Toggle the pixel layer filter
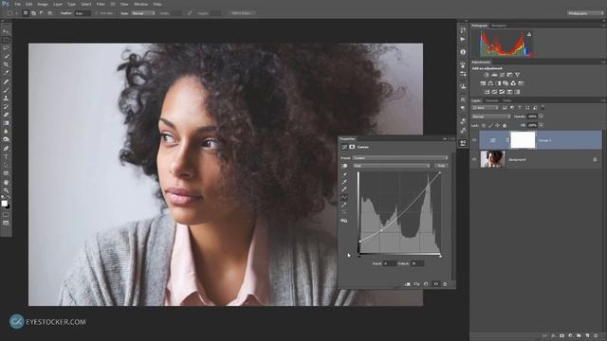 pos(505,108)
